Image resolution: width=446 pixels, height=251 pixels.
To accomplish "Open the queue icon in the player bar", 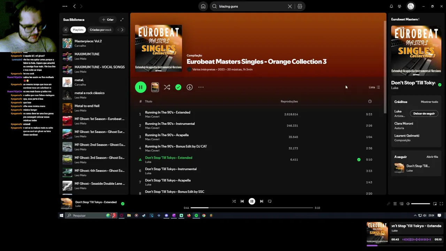I will (395, 204).
